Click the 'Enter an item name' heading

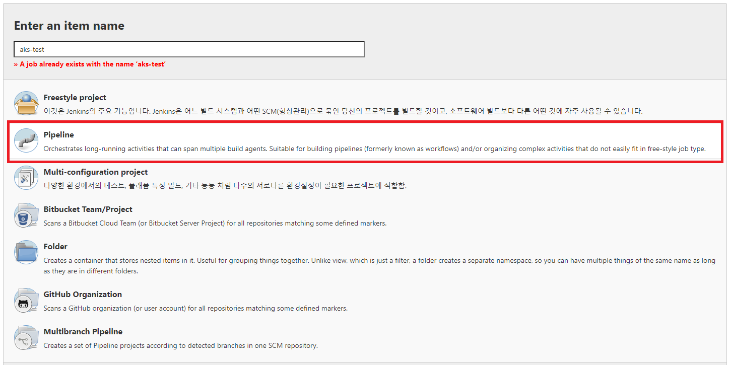tap(69, 26)
